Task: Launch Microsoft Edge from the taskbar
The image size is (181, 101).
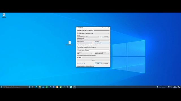Action: [x=36, y=87]
